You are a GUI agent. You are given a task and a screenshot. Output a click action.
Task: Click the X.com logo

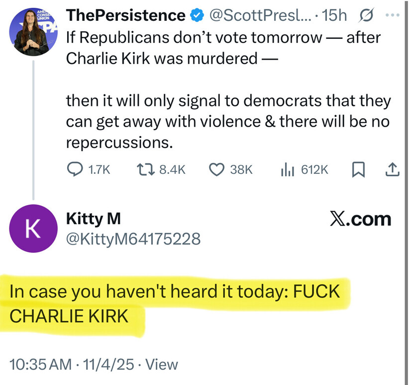(x=360, y=219)
